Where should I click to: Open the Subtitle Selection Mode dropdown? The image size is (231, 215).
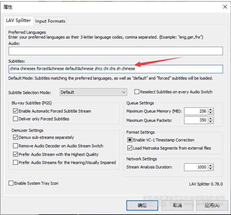point(93,92)
